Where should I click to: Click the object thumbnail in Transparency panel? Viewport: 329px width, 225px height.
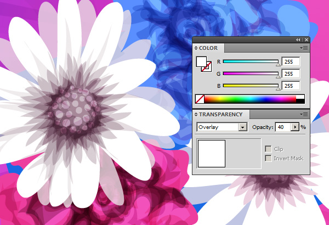(211, 154)
